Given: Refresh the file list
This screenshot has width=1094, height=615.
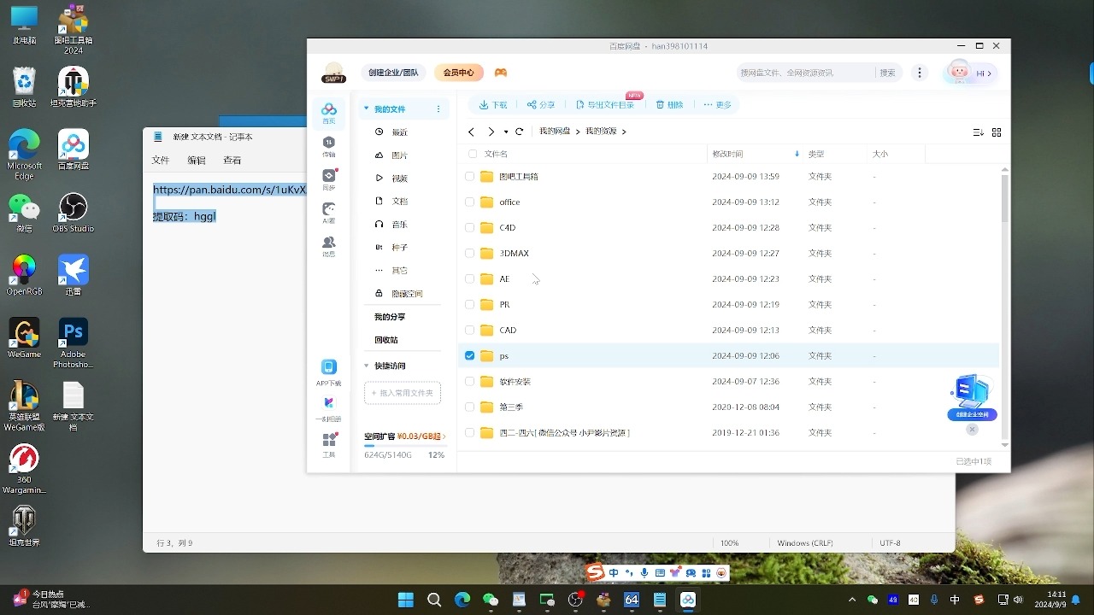Looking at the screenshot, I should click(x=519, y=132).
